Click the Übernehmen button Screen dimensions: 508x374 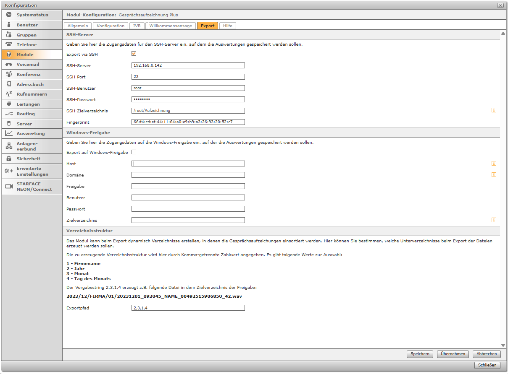pos(453,354)
